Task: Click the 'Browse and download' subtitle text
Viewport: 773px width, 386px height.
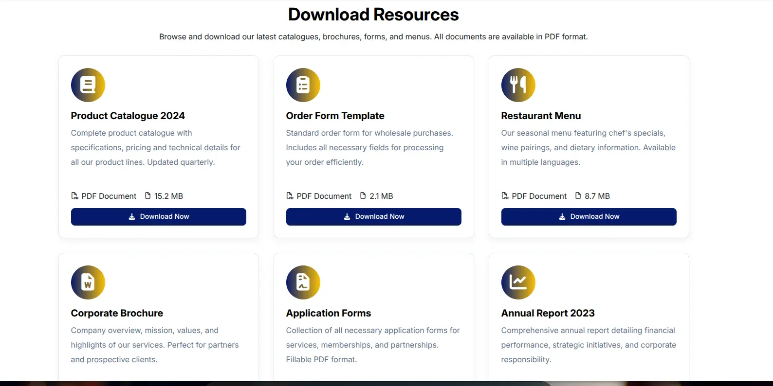Action: pyautogui.click(x=373, y=37)
